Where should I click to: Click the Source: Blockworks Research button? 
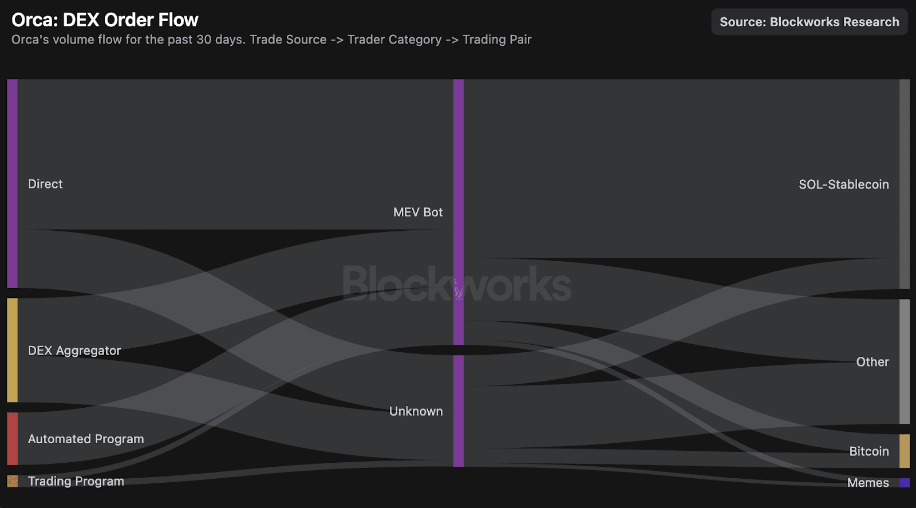(809, 22)
